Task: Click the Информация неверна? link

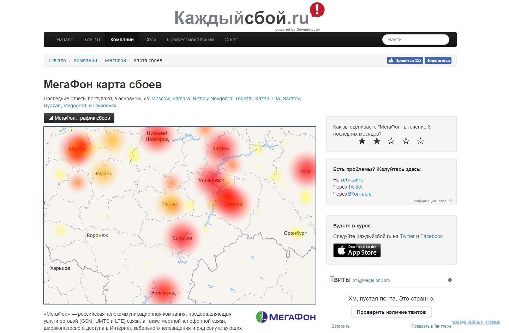Action: [x=433, y=201]
